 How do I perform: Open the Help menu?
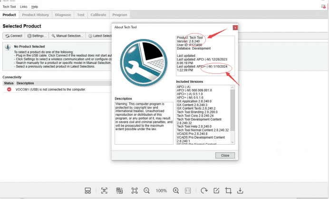point(35,7)
